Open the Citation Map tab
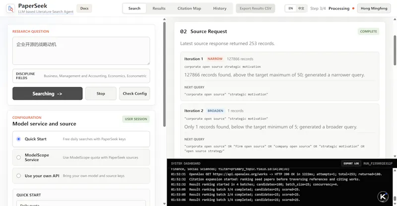Screen dimensions: 397x206 tap(189, 8)
